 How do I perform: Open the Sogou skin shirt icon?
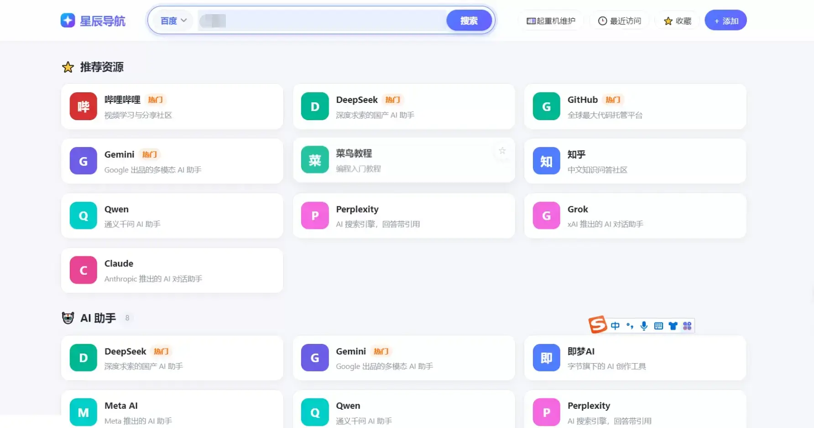673,326
